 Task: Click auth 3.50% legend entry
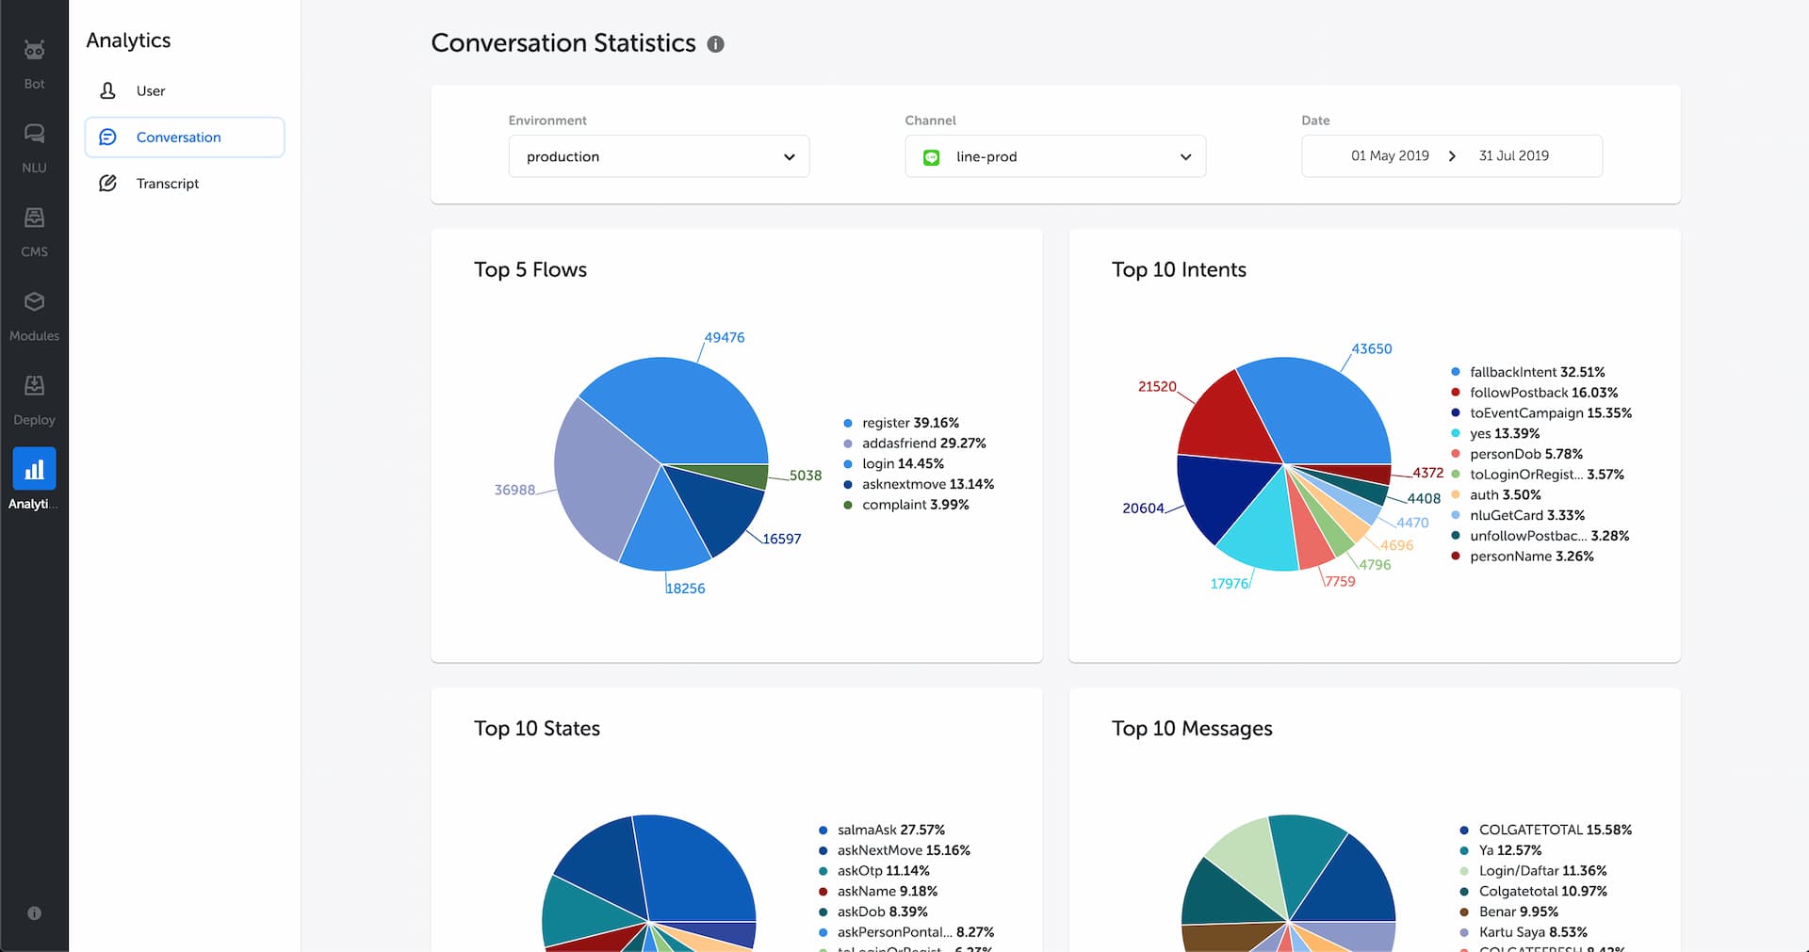point(1496,494)
